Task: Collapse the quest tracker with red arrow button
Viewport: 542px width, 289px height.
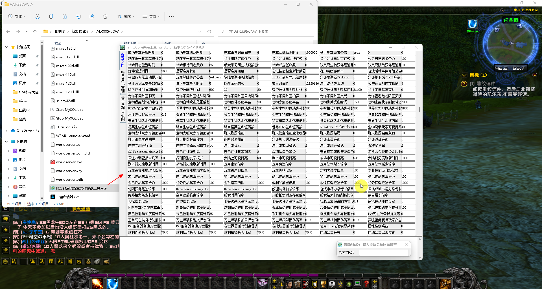Action: pyautogui.click(x=535, y=75)
